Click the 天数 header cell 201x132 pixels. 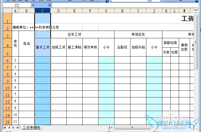(x=166, y=52)
